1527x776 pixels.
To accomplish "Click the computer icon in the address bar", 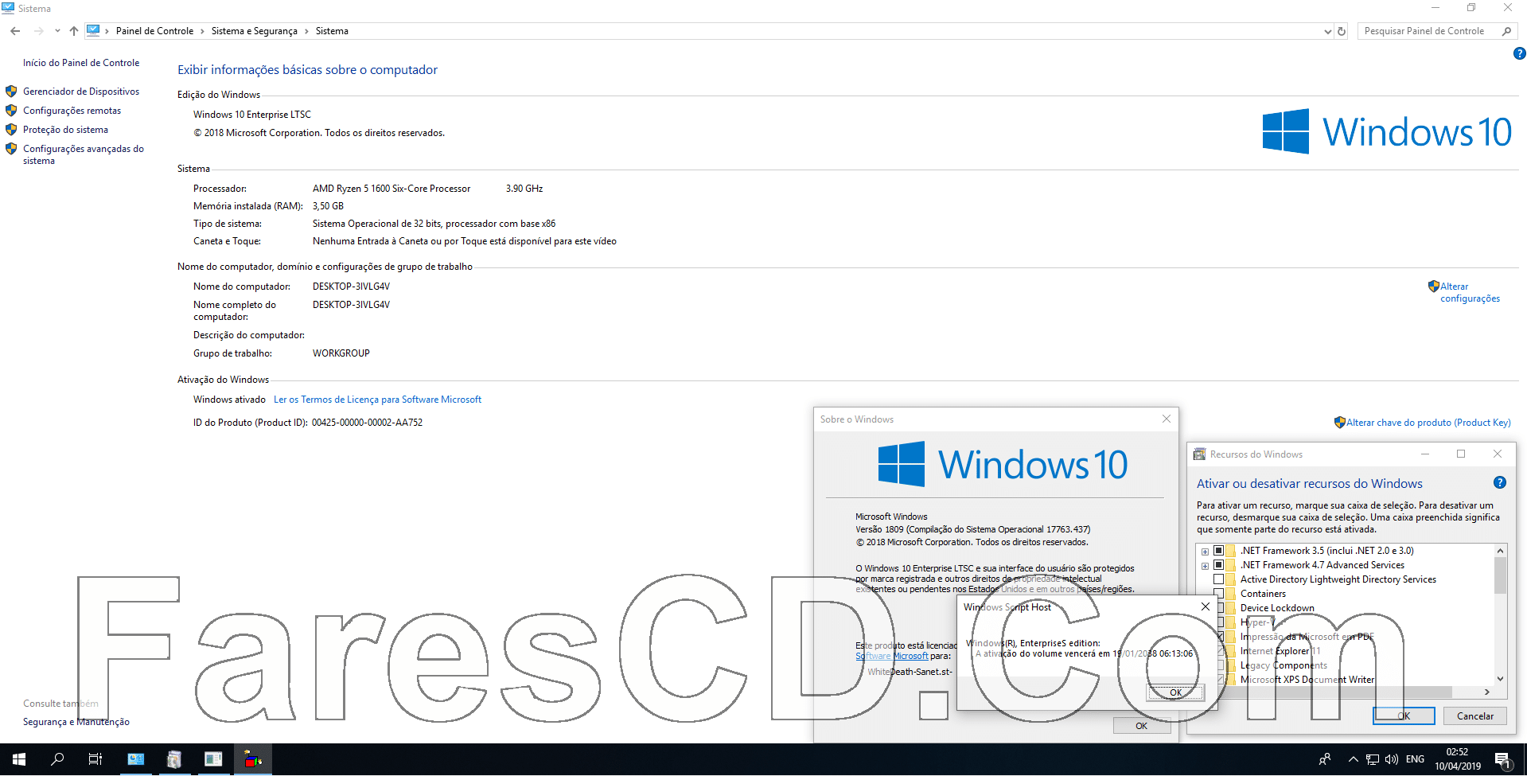I will tap(93, 30).
